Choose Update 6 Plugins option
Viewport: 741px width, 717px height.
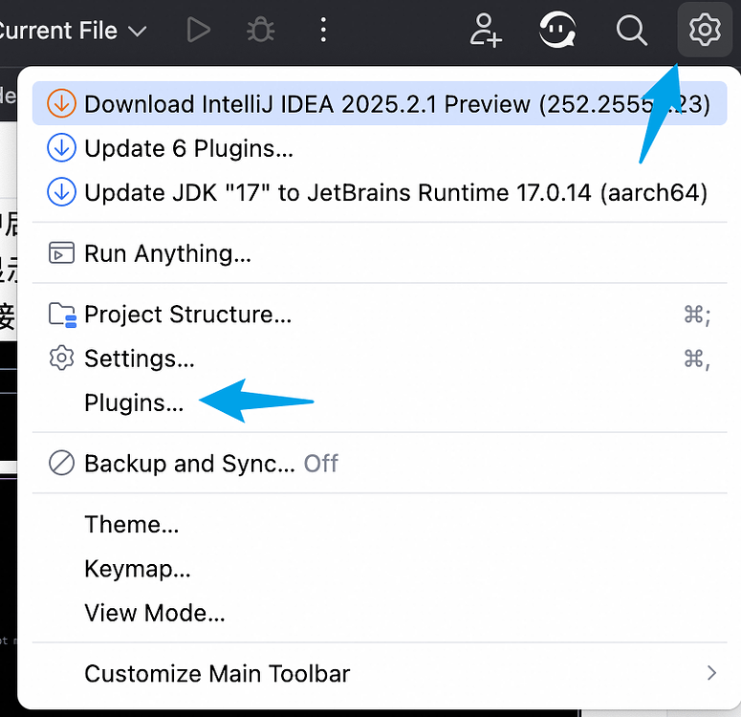point(188,149)
